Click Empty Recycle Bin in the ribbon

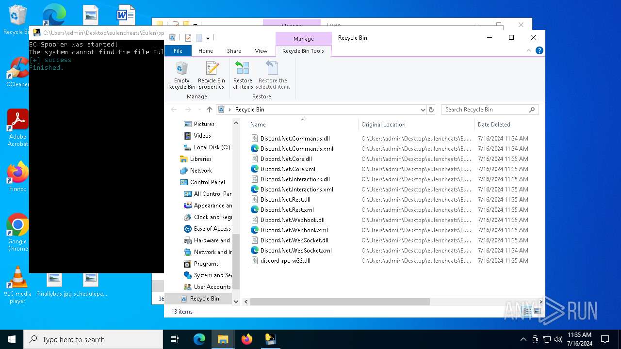(181, 75)
